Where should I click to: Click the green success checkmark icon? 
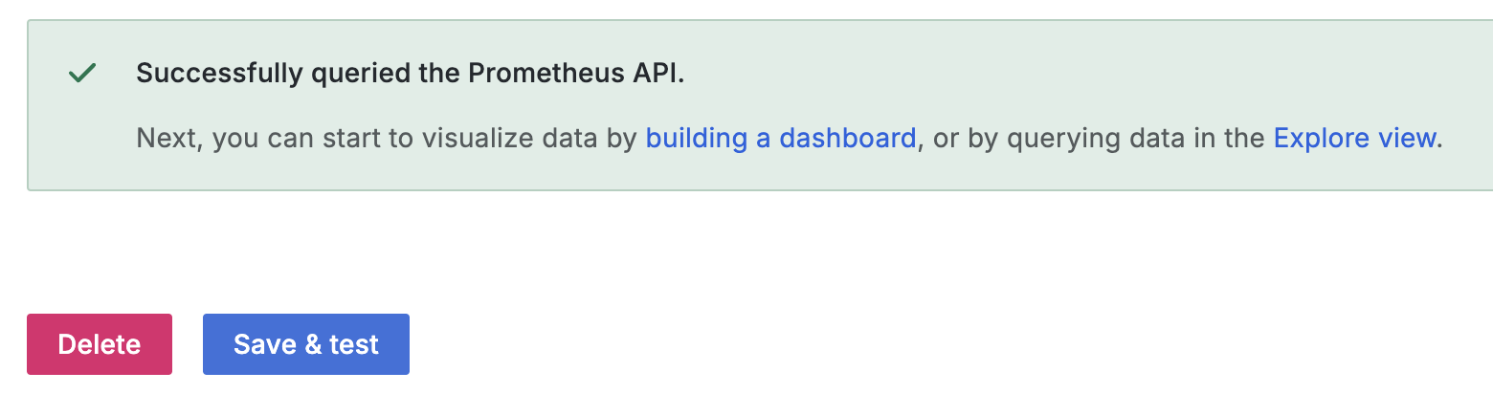point(82,74)
